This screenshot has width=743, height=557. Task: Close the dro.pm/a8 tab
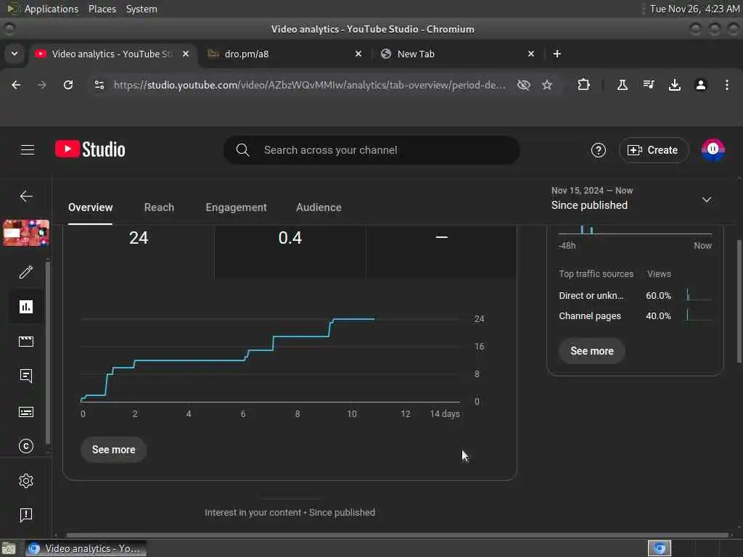click(x=358, y=54)
